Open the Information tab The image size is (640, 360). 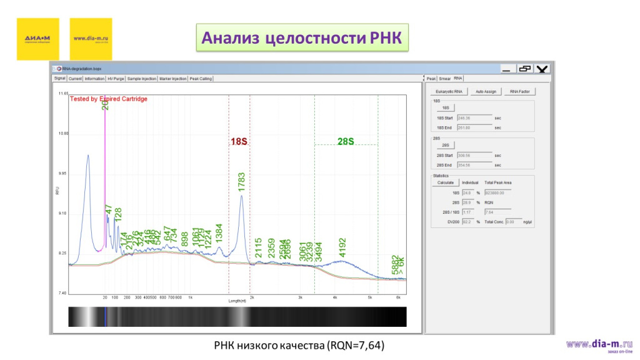94,78
